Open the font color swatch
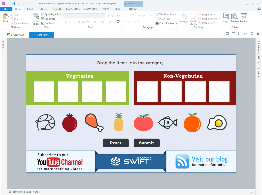262x195 pixels. point(110,22)
